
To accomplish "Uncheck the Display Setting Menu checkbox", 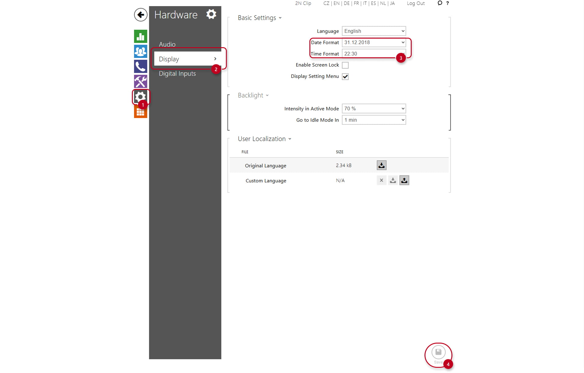I will (345, 77).
